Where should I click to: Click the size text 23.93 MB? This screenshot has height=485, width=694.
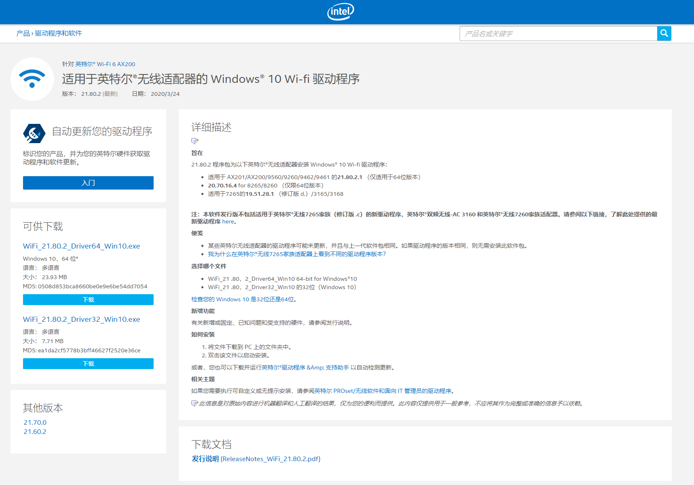click(x=54, y=277)
